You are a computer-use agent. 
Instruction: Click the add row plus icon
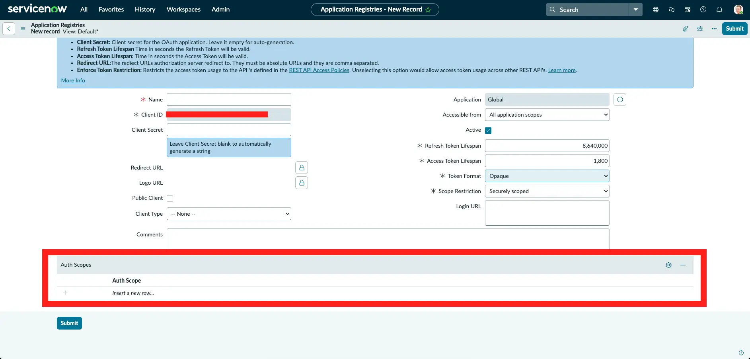[x=65, y=293]
